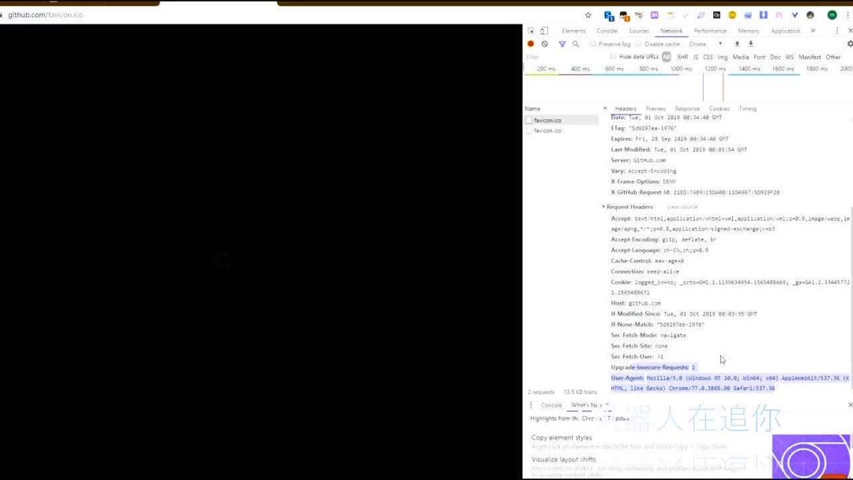Enable the Disable cache checkbox

tap(637, 43)
